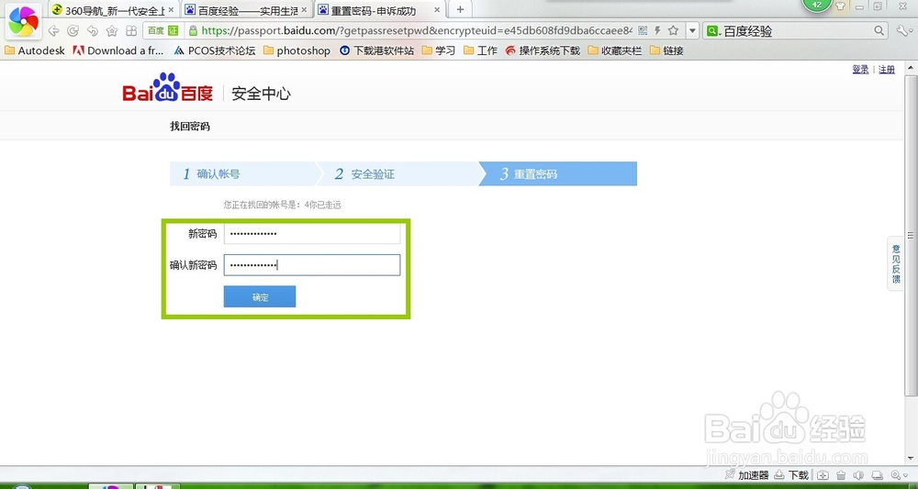Click the 确定 button
This screenshot has height=489, width=918.
pos(260,296)
